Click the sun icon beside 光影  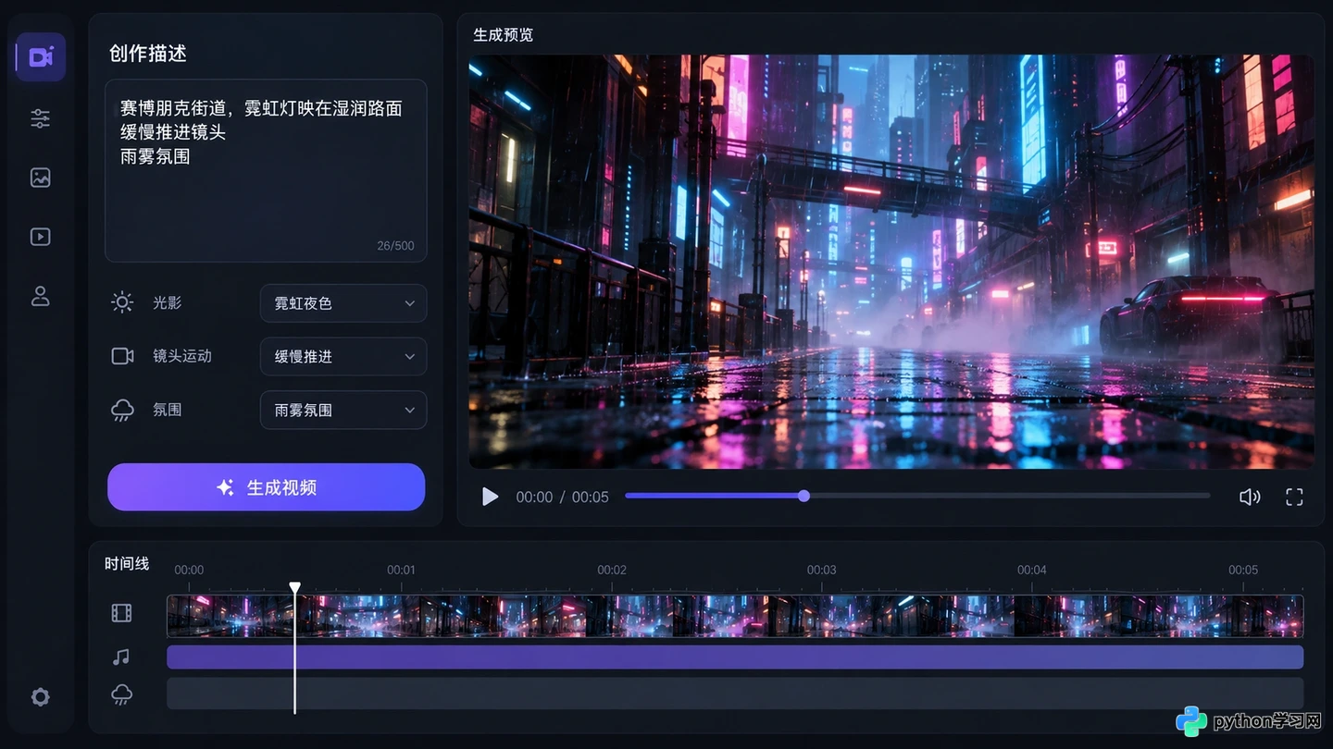122,302
